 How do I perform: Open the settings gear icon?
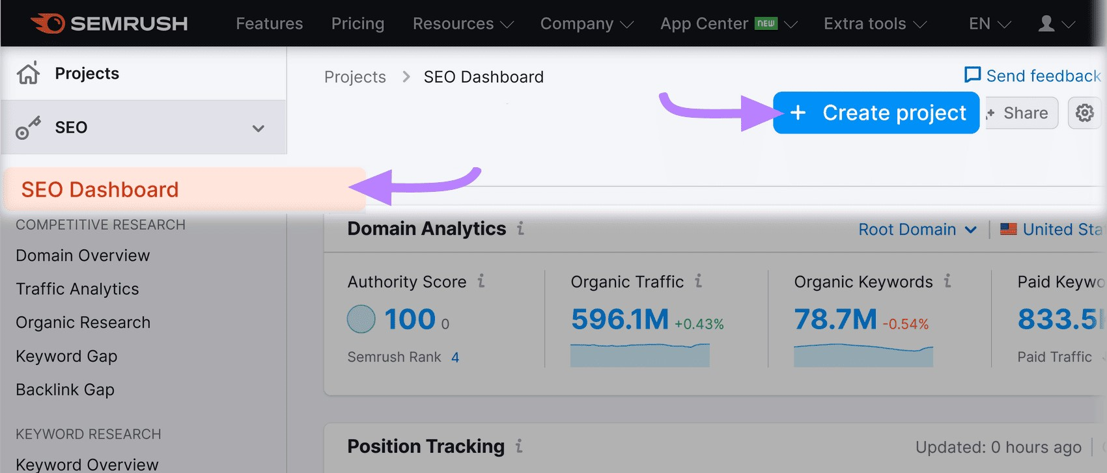tap(1085, 113)
